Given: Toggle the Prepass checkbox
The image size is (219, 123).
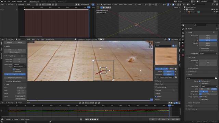Looking at the screenshot, I should [x=14, y=69].
